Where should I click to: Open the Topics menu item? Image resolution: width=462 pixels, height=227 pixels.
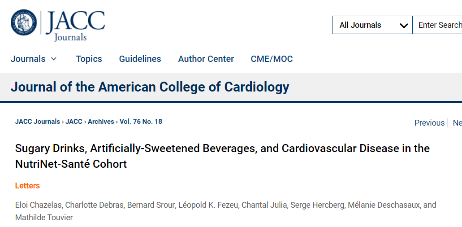pyautogui.click(x=89, y=59)
